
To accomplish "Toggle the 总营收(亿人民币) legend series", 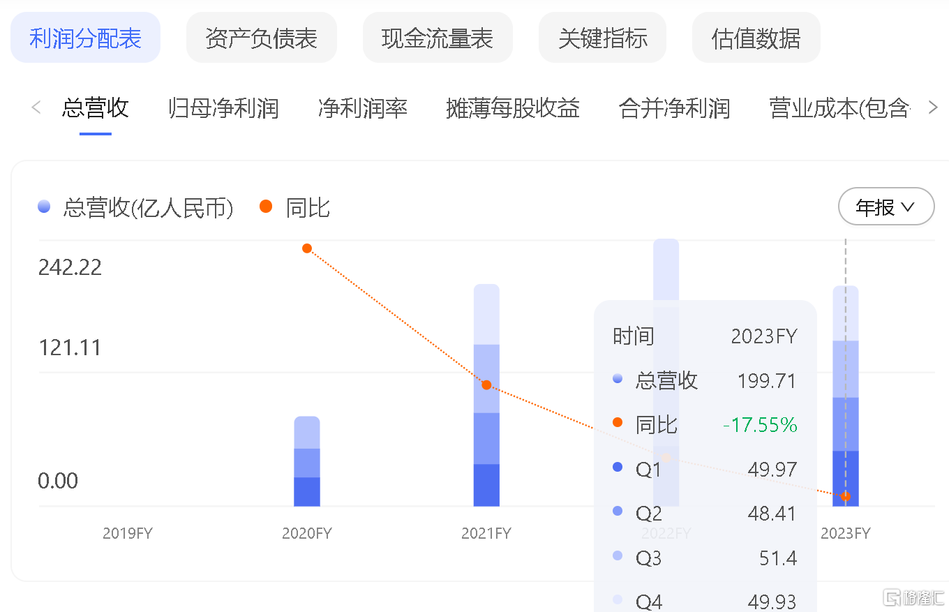I will point(135,207).
